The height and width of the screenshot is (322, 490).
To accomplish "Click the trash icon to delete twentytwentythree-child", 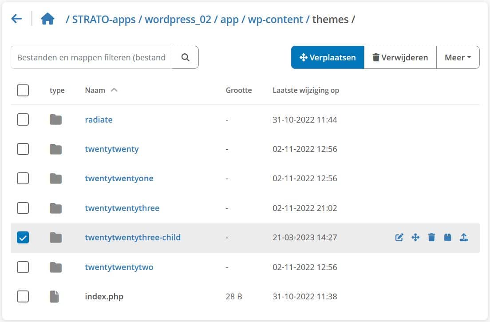I will (x=431, y=237).
